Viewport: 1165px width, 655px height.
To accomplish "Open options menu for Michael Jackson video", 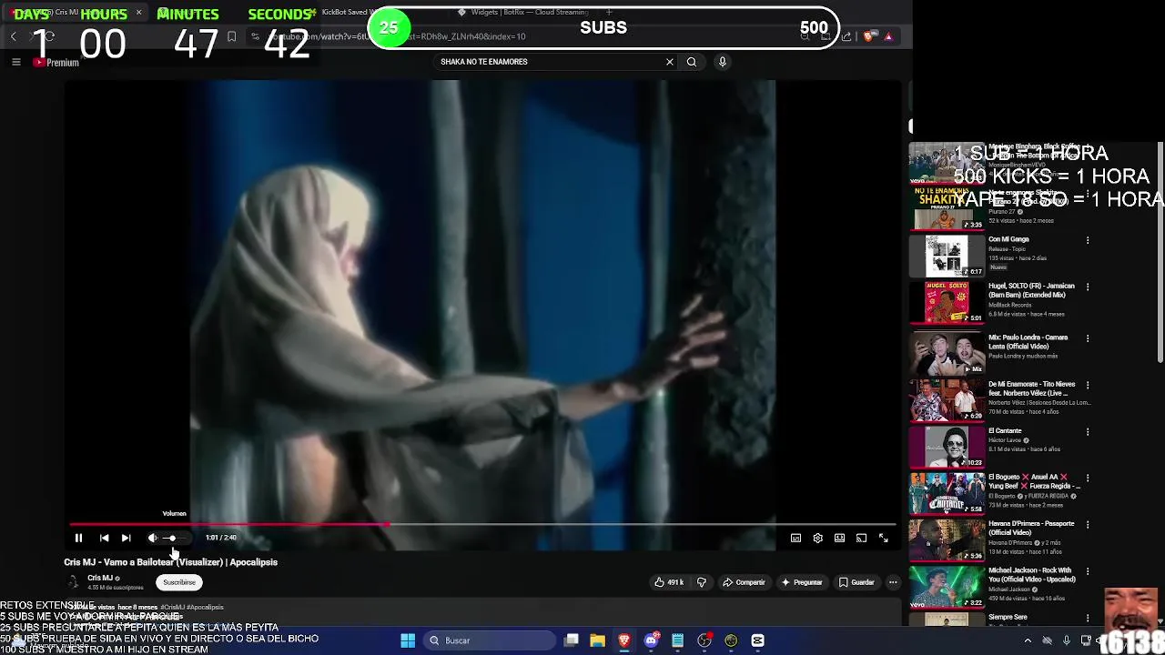I will pos(1088,571).
